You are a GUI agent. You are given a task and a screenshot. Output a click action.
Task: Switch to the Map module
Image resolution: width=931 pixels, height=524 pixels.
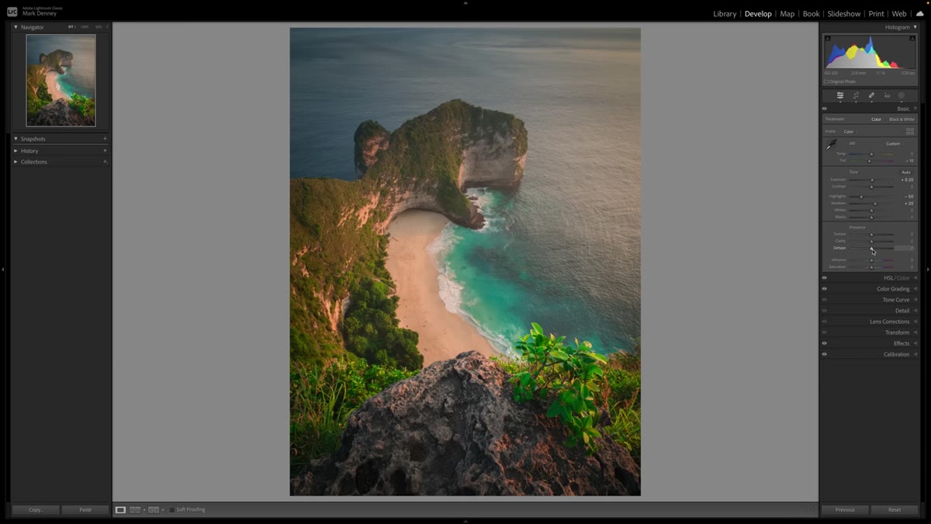[x=787, y=14]
